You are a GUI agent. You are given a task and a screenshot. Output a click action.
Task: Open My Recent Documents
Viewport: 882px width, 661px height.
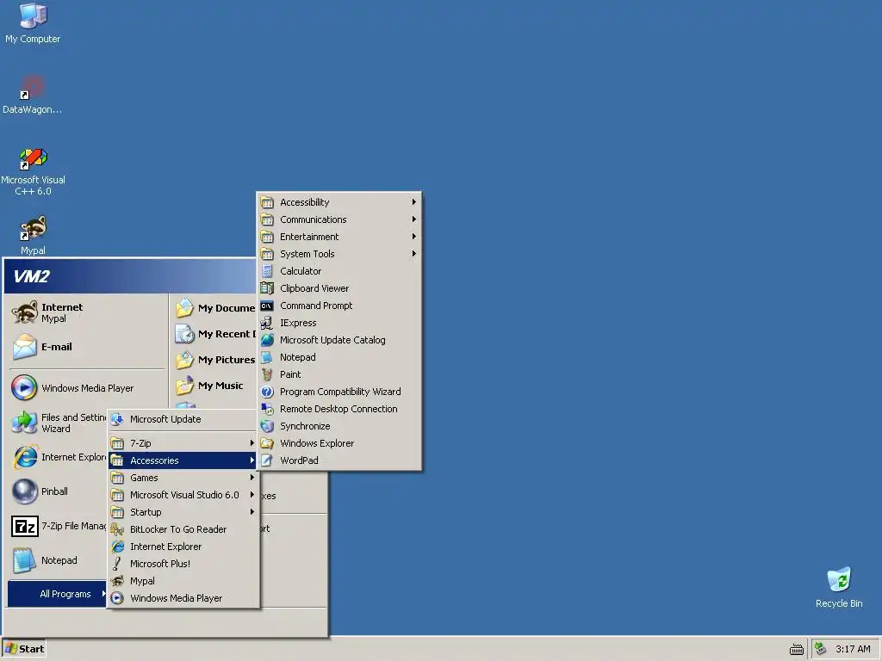[214, 335]
